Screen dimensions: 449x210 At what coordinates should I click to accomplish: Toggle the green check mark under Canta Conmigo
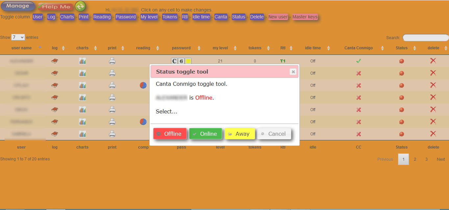(359, 61)
